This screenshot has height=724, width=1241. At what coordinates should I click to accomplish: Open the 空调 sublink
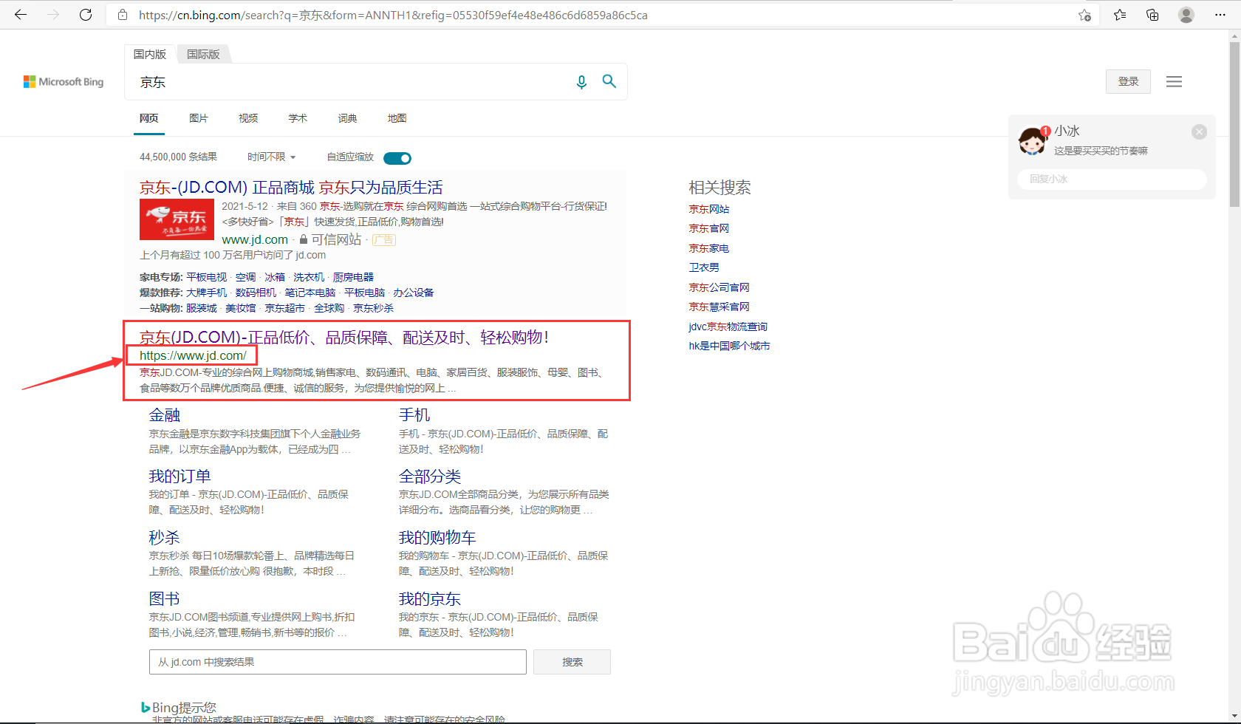point(245,277)
